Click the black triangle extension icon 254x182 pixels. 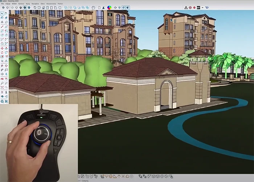tap(186, 7)
